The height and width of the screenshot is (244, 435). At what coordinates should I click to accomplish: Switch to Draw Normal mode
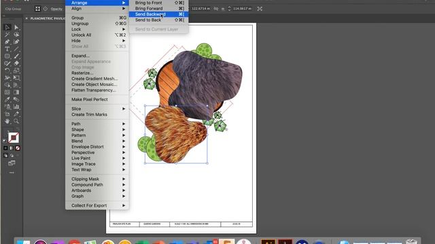click(x=5, y=155)
